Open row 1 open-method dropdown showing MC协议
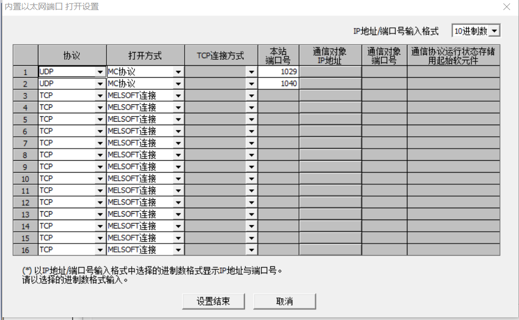Viewport: 519px width, 320px height. [178, 72]
